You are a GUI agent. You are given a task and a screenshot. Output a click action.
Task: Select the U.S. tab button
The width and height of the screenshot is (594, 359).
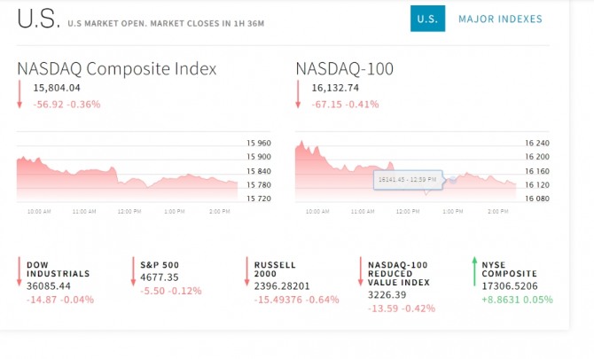pos(427,19)
